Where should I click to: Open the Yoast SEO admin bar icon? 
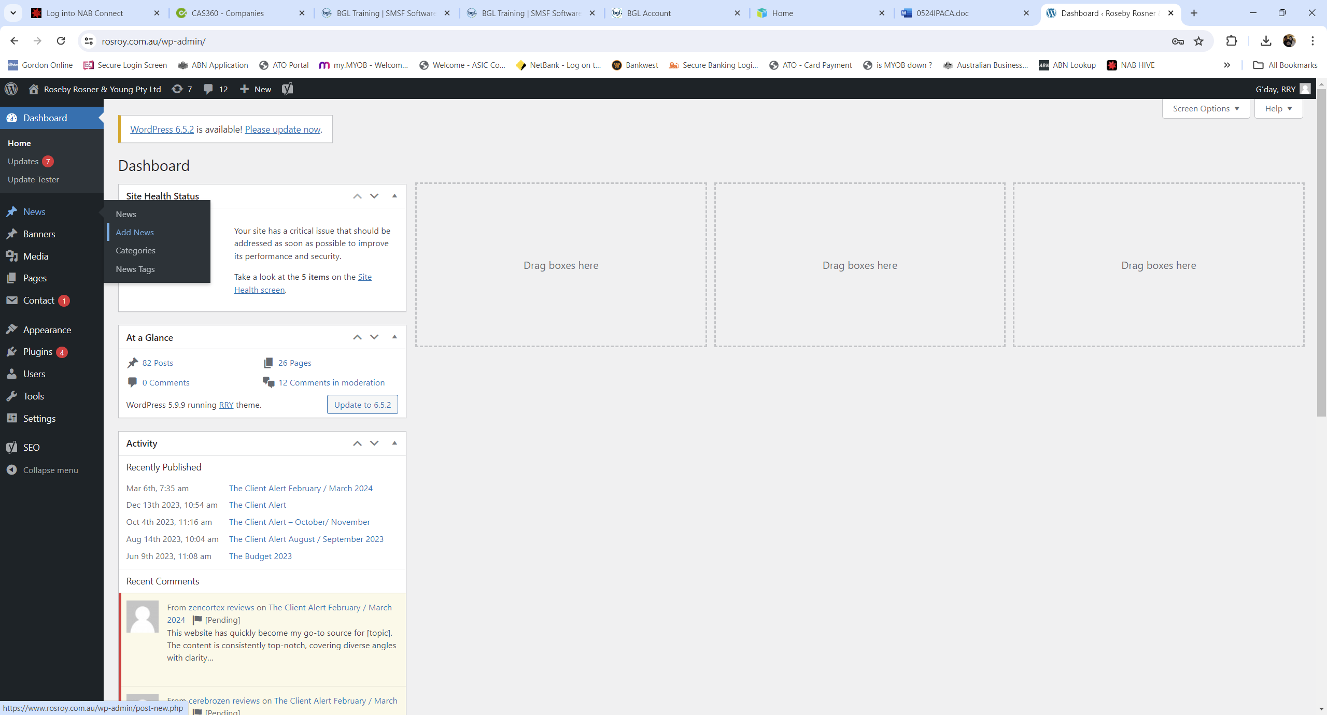tap(288, 89)
